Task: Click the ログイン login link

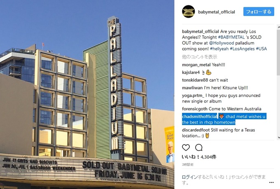Action: click(190, 177)
